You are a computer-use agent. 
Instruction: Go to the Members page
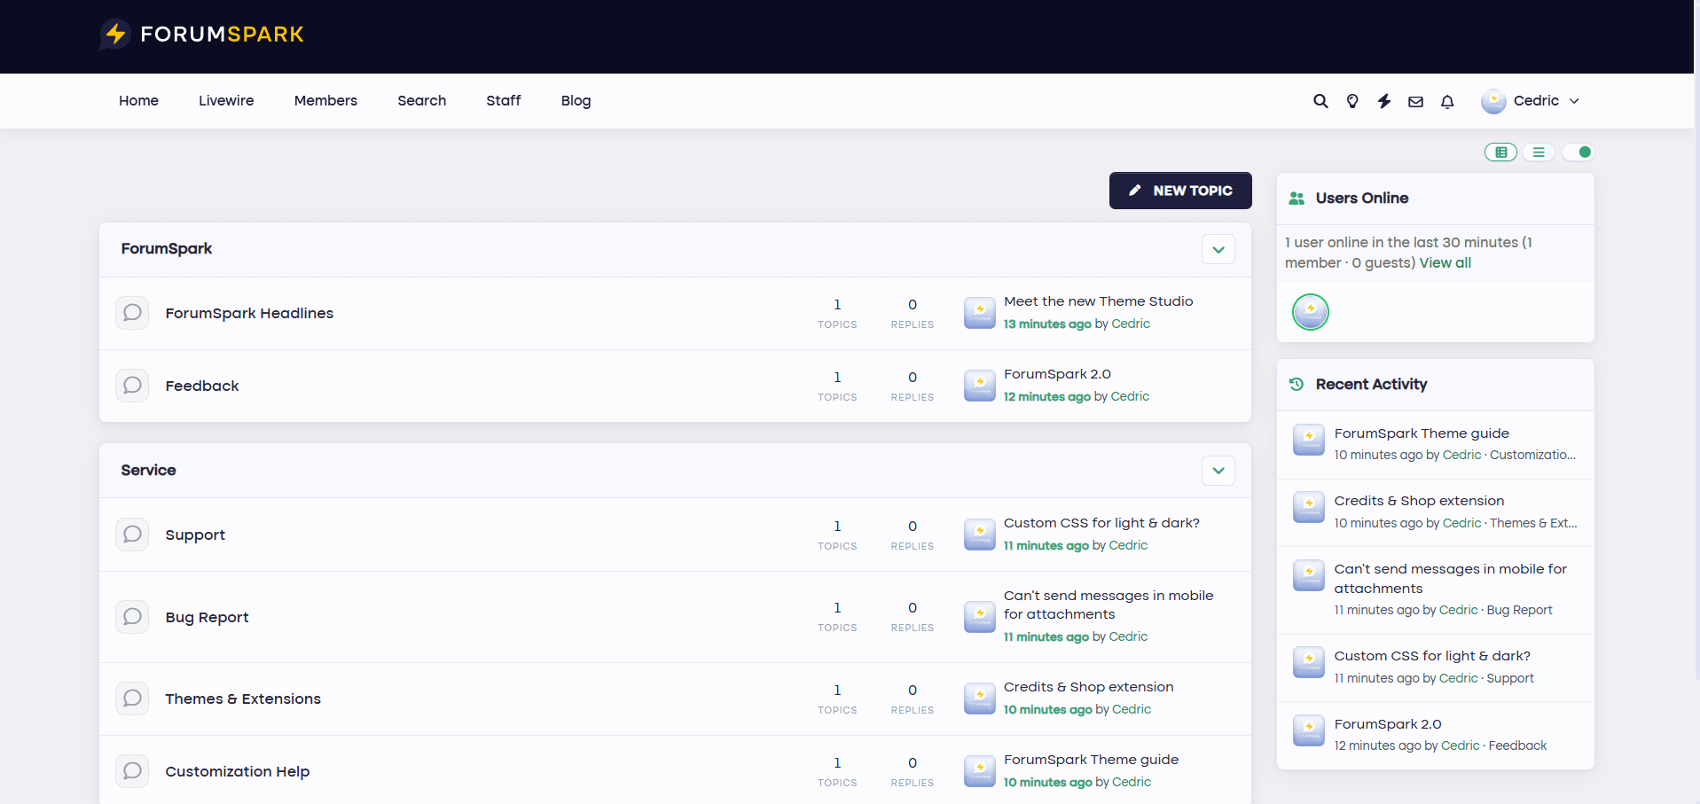tap(325, 101)
